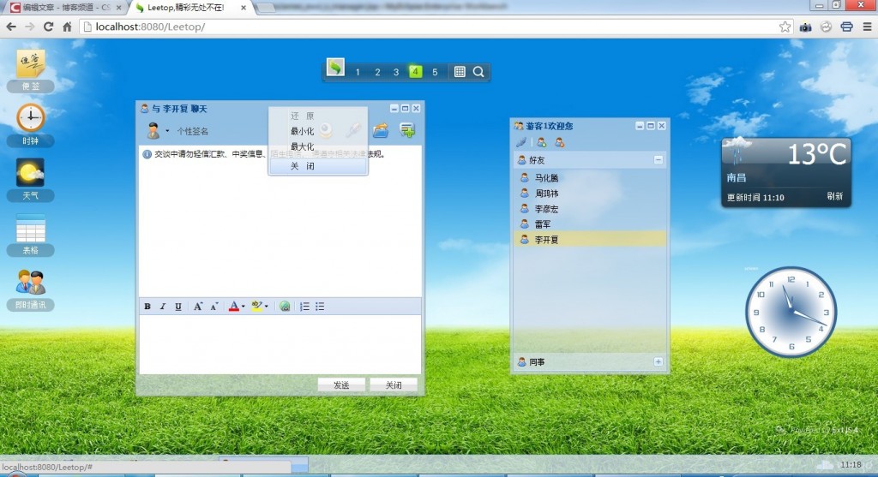The image size is (878, 477).
Task: Select highlighted contact 李开复
Action: 590,239
